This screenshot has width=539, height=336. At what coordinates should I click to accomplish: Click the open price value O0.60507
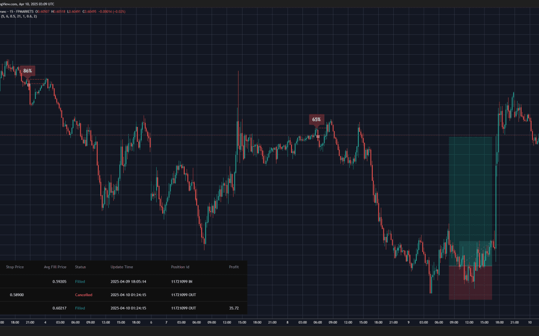pyautogui.click(x=42, y=11)
